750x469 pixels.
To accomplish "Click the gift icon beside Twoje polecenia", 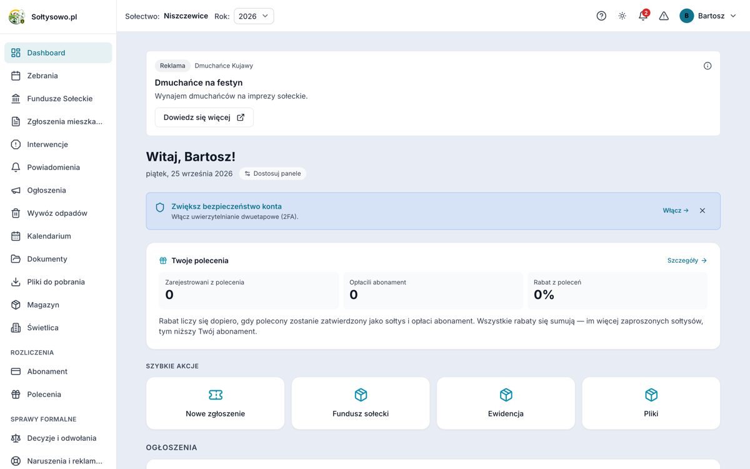I will pyautogui.click(x=163, y=261).
